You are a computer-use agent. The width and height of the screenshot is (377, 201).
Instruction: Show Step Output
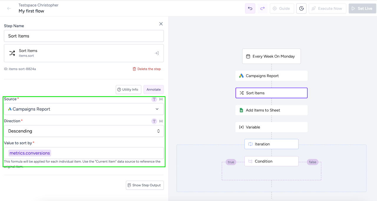coord(145,185)
